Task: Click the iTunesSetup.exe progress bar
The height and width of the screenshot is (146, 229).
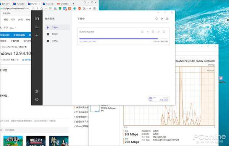Action: click(x=124, y=39)
